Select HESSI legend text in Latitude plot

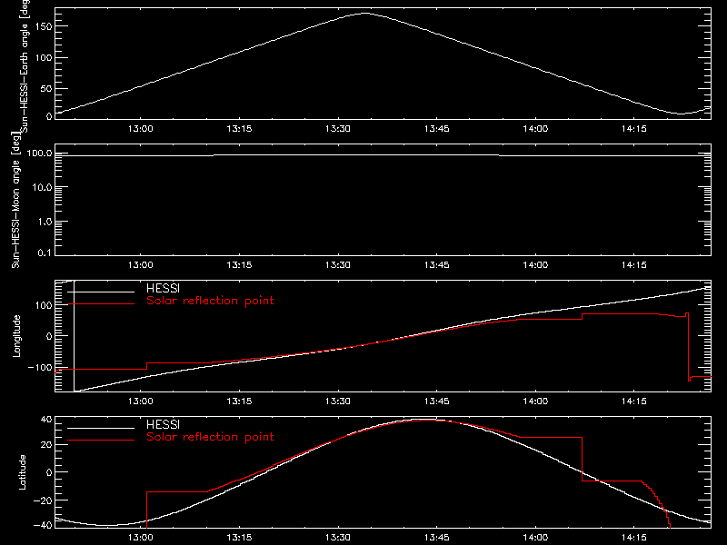[x=163, y=424]
